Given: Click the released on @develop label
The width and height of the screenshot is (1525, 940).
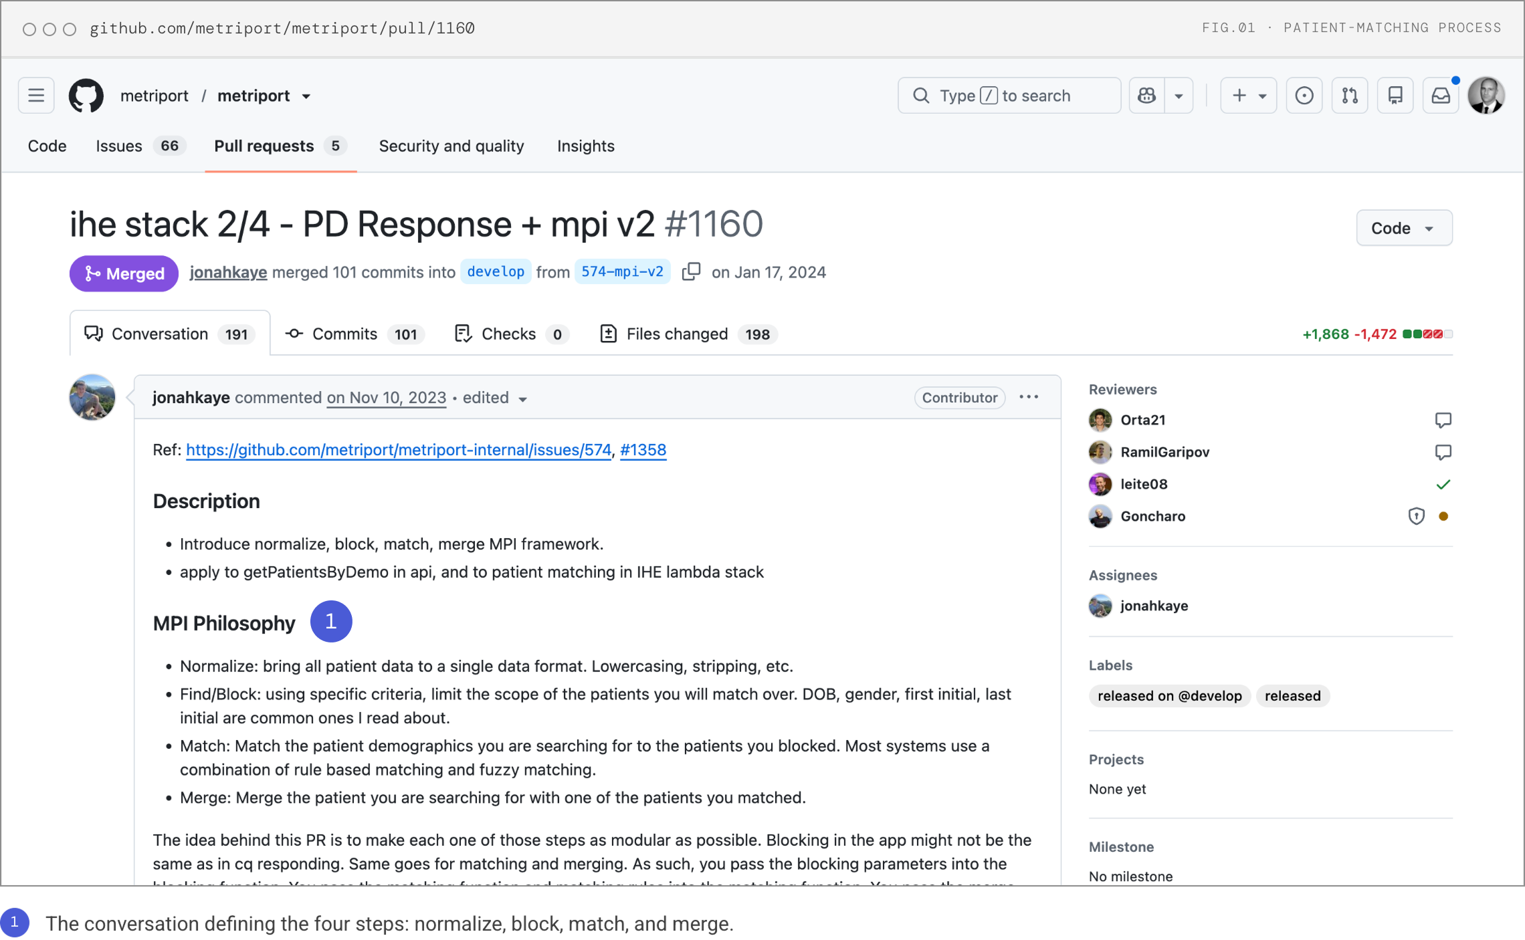Looking at the screenshot, I should coord(1170,696).
